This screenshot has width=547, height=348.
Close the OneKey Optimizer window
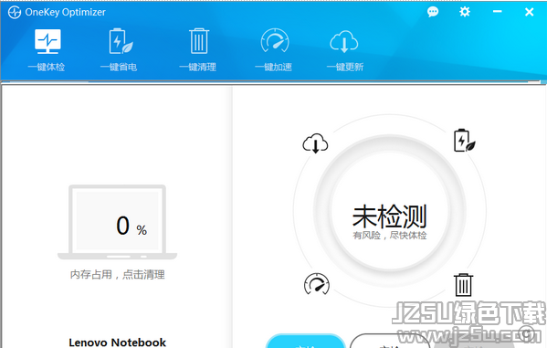(x=529, y=12)
